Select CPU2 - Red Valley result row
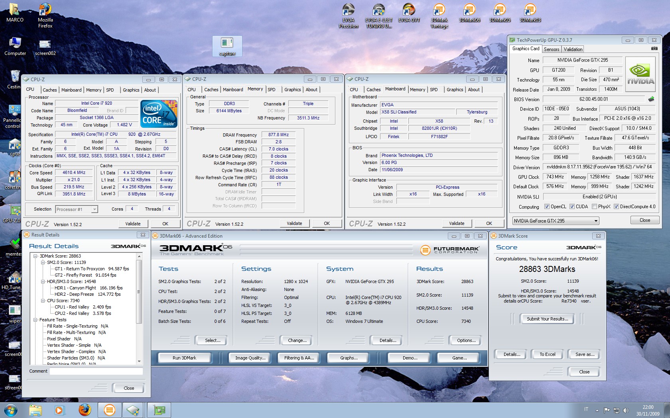Image resolution: width=670 pixels, height=418 pixels. point(83,313)
